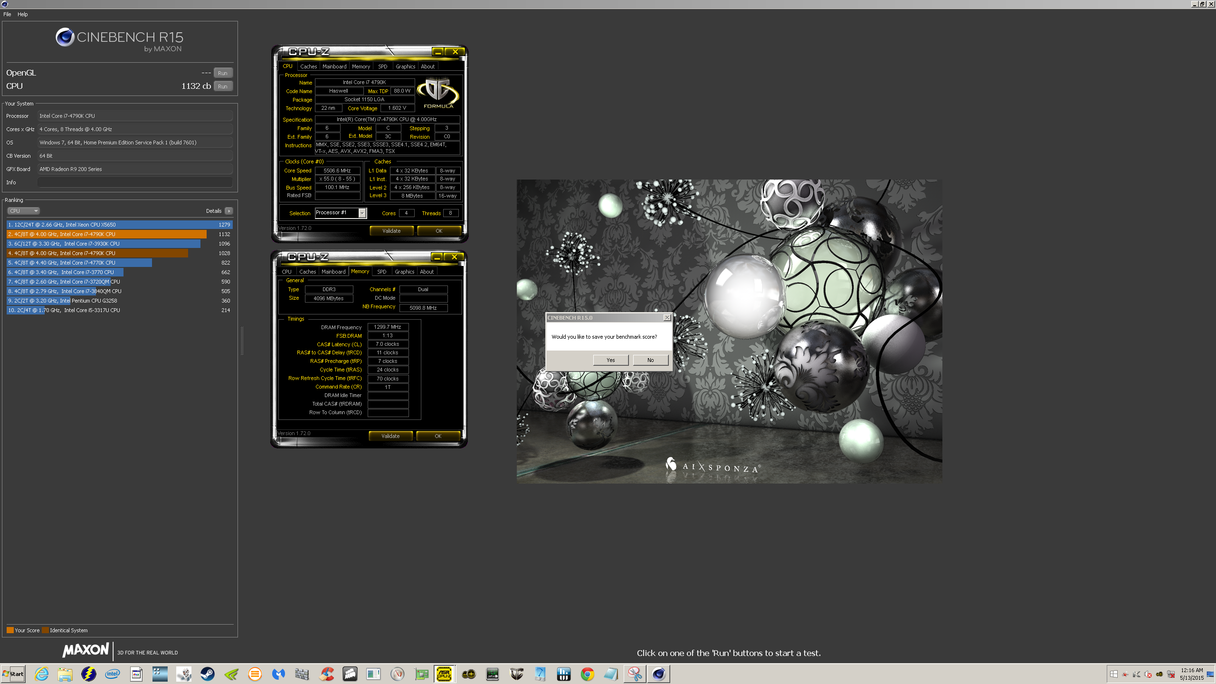Open the disconnected network tray icon
The height and width of the screenshot is (684, 1216).
pyautogui.click(x=1171, y=674)
